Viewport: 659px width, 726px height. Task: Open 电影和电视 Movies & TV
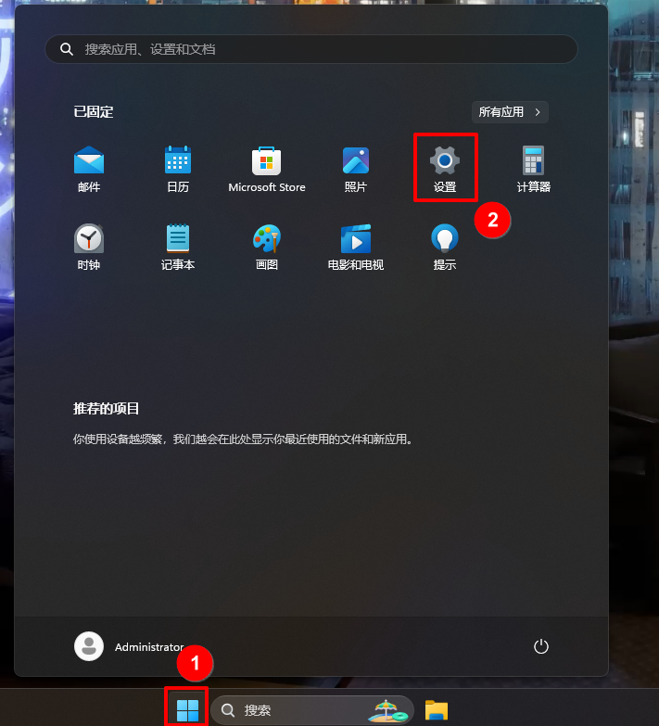[x=355, y=247]
